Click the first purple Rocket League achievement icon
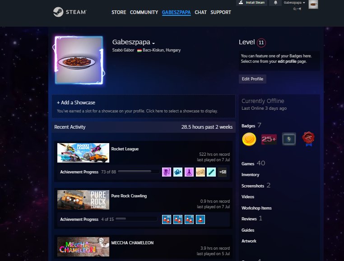 click(x=167, y=172)
